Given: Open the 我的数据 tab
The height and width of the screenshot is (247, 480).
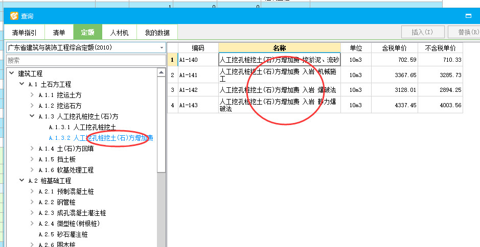Looking at the screenshot, I should [x=157, y=32].
